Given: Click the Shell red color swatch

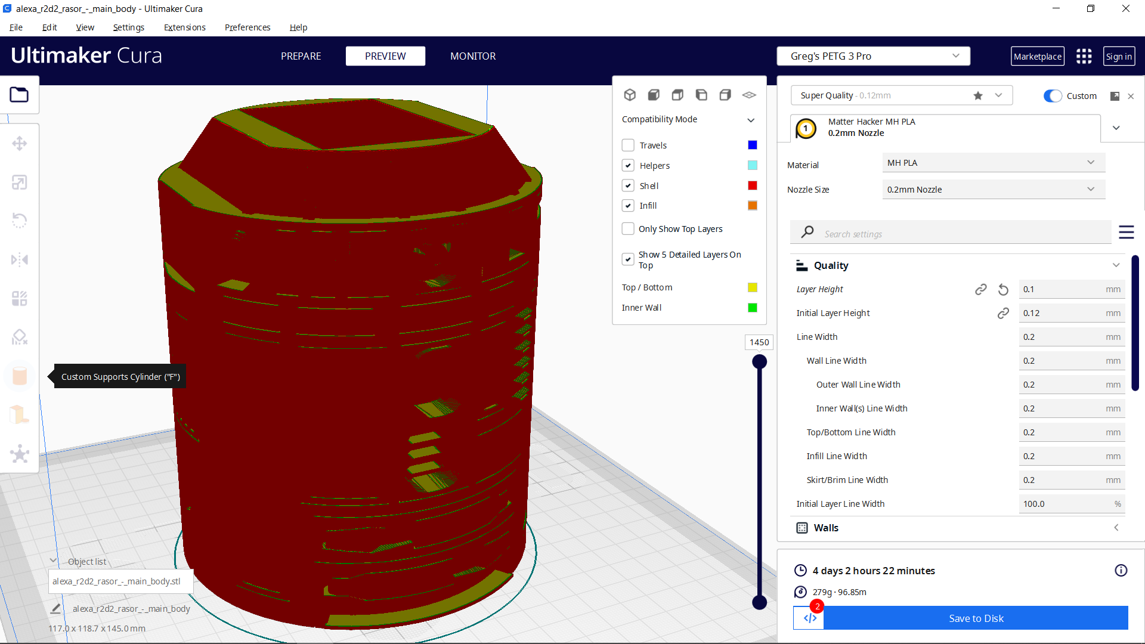Looking at the screenshot, I should click(x=752, y=185).
